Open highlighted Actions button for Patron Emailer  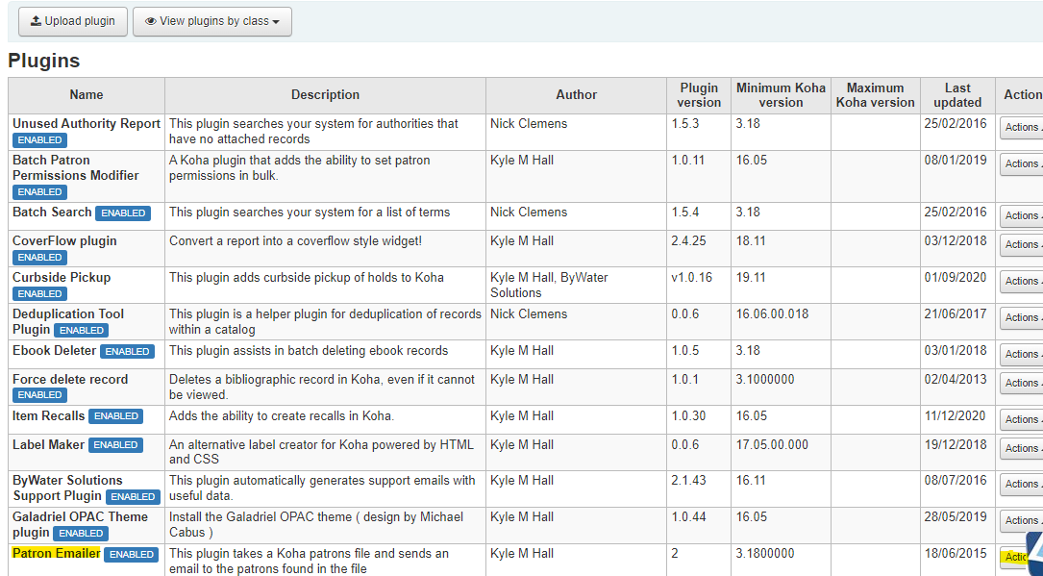pos(1014,557)
